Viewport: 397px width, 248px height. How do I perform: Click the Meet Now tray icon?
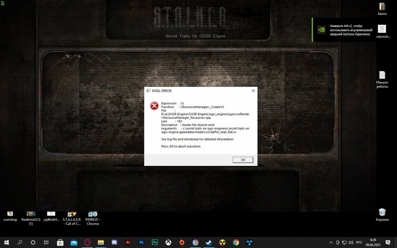click(x=337, y=242)
